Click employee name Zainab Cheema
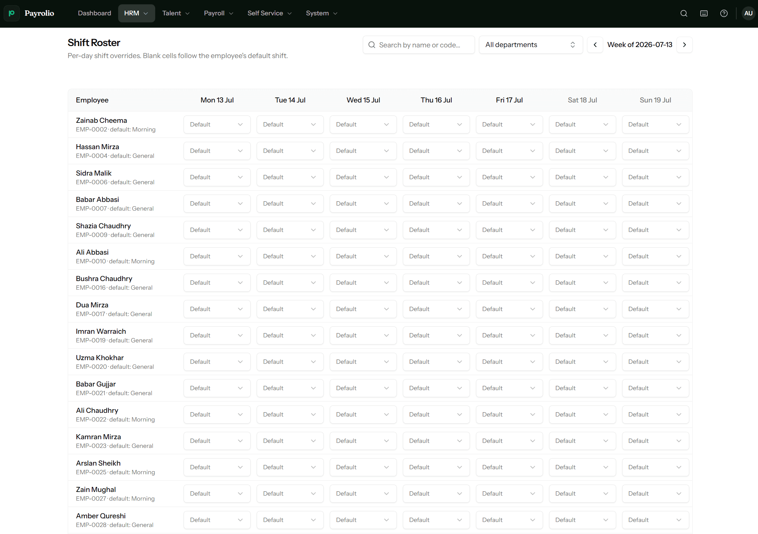 [x=101, y=120]
